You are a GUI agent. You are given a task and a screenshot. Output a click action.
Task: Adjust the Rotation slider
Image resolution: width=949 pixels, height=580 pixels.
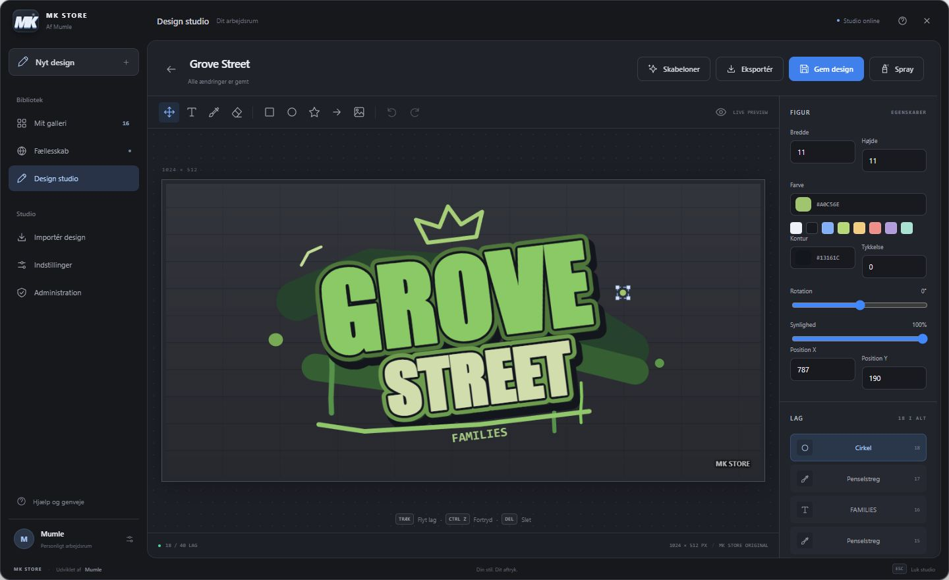tap(859, 305)
